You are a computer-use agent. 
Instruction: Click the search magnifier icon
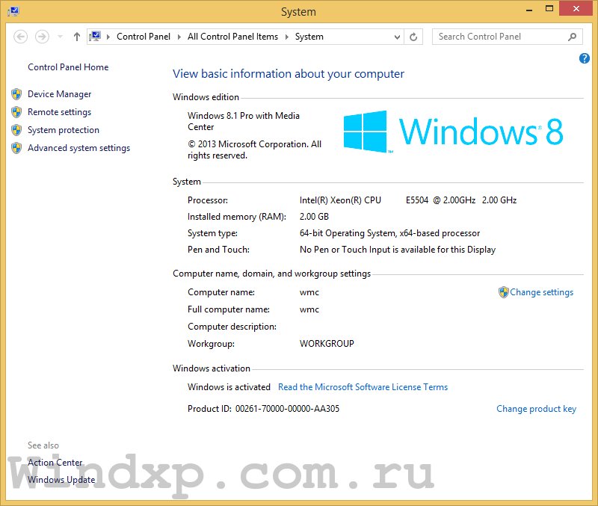(572, 37)
